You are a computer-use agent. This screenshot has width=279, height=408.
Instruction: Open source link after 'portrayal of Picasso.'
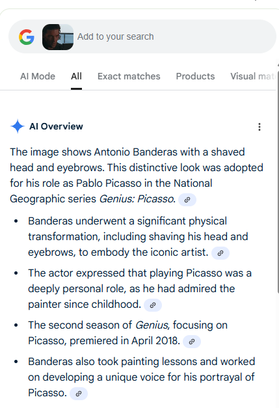tap(79, 394)
